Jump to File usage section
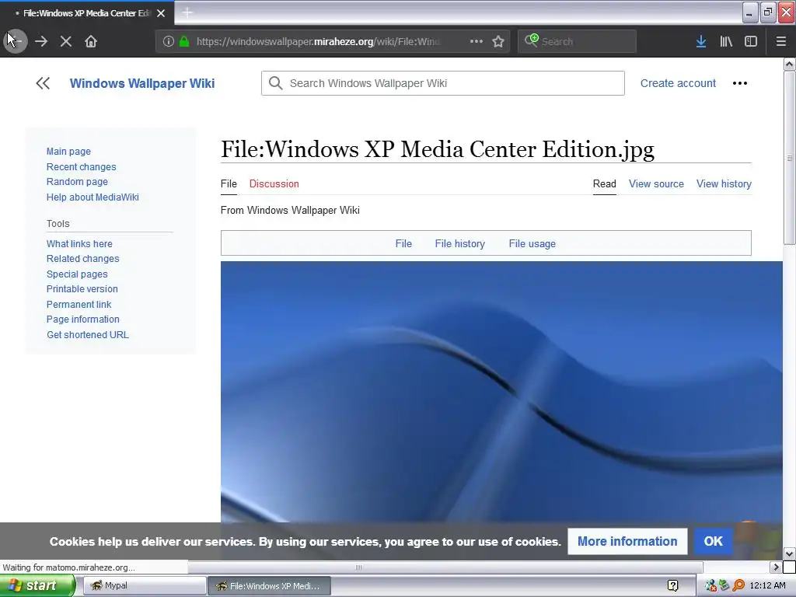This screenshot has width=796, height=597. pos(532,243)
